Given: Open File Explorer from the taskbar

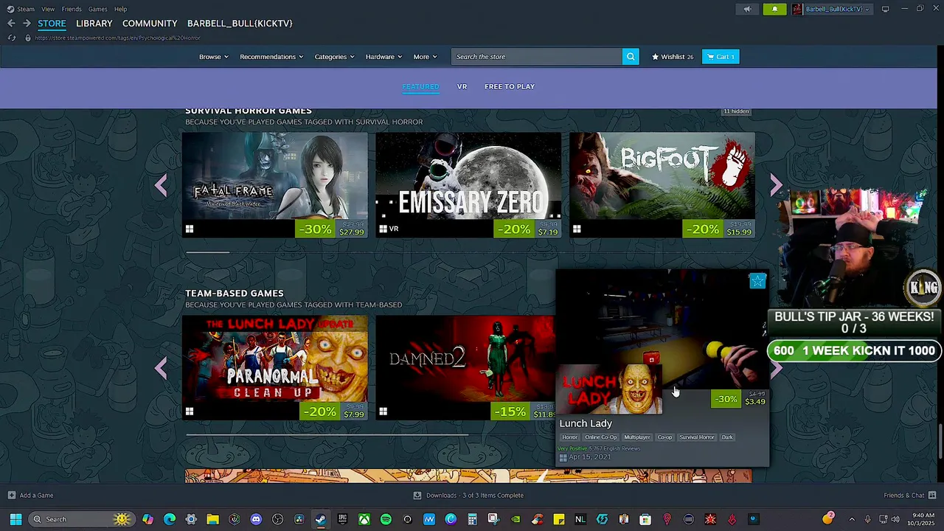Looking at the screenshot, I should click(212, 519).
